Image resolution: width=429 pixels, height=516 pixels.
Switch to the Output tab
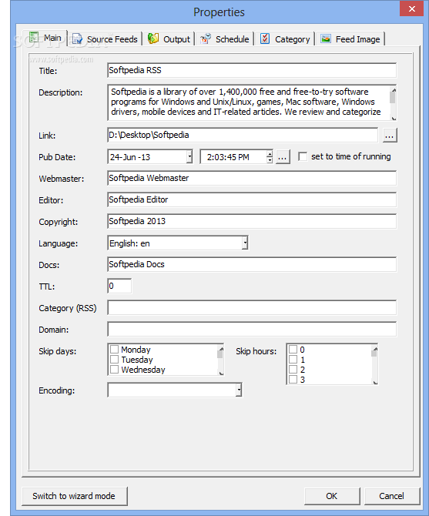pos(169,39)
